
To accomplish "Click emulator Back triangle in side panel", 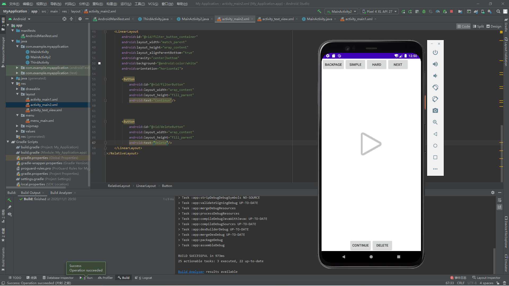I will [435, 134].
